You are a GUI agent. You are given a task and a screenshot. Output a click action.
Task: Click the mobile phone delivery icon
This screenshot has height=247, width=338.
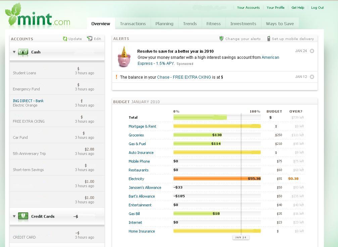point(269,38)
